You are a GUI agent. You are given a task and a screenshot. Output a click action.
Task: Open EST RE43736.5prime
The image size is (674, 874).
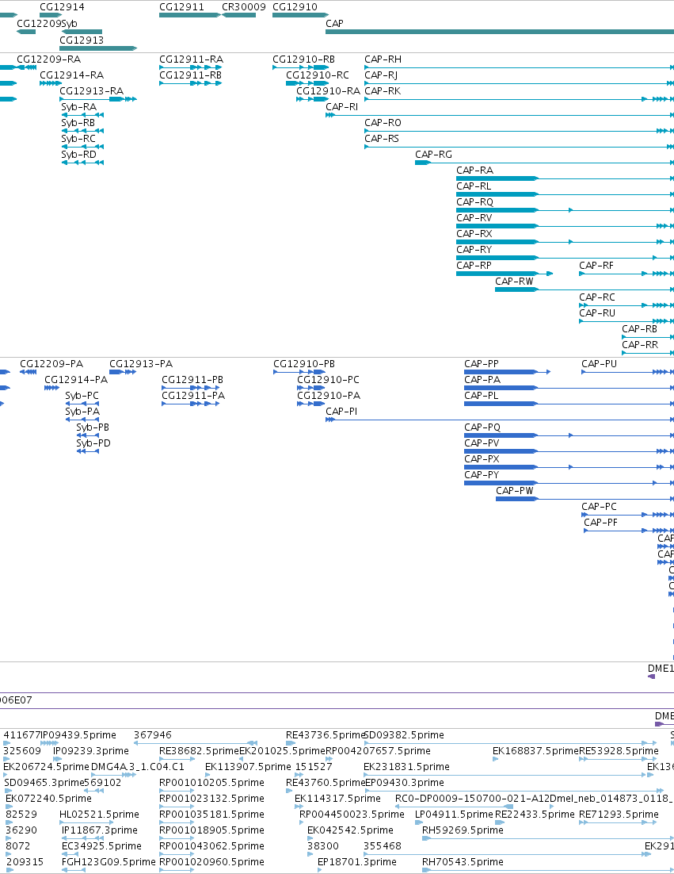[x=325, y=735]
